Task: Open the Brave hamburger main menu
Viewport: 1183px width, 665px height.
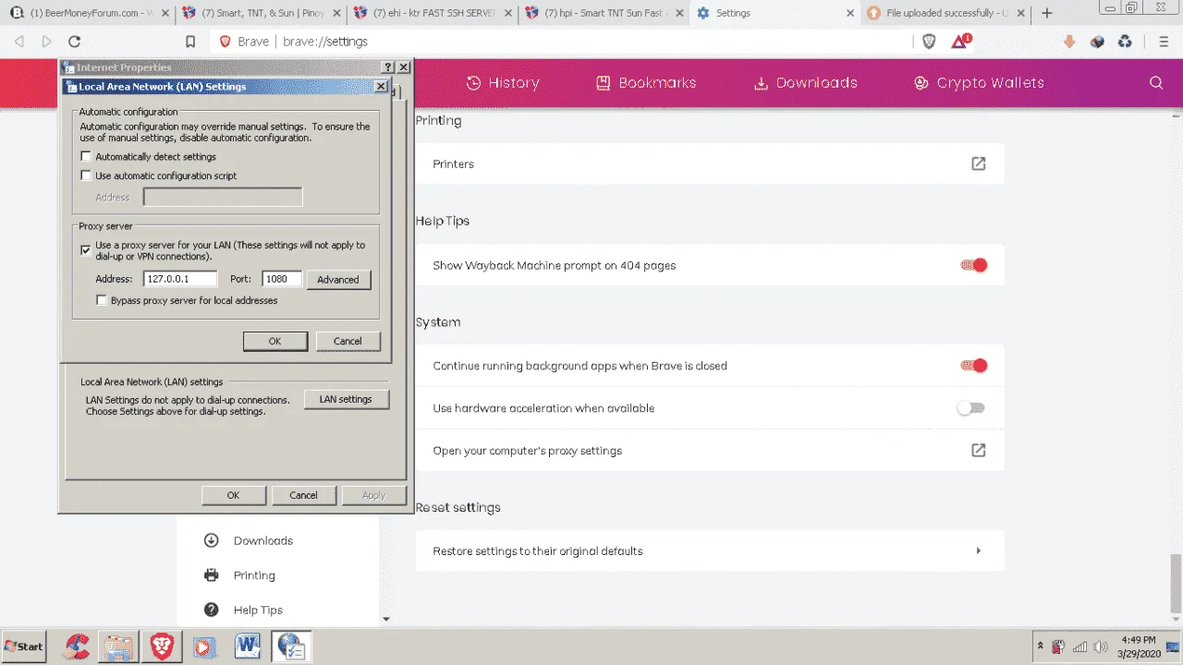Action: coord(1164,42)
